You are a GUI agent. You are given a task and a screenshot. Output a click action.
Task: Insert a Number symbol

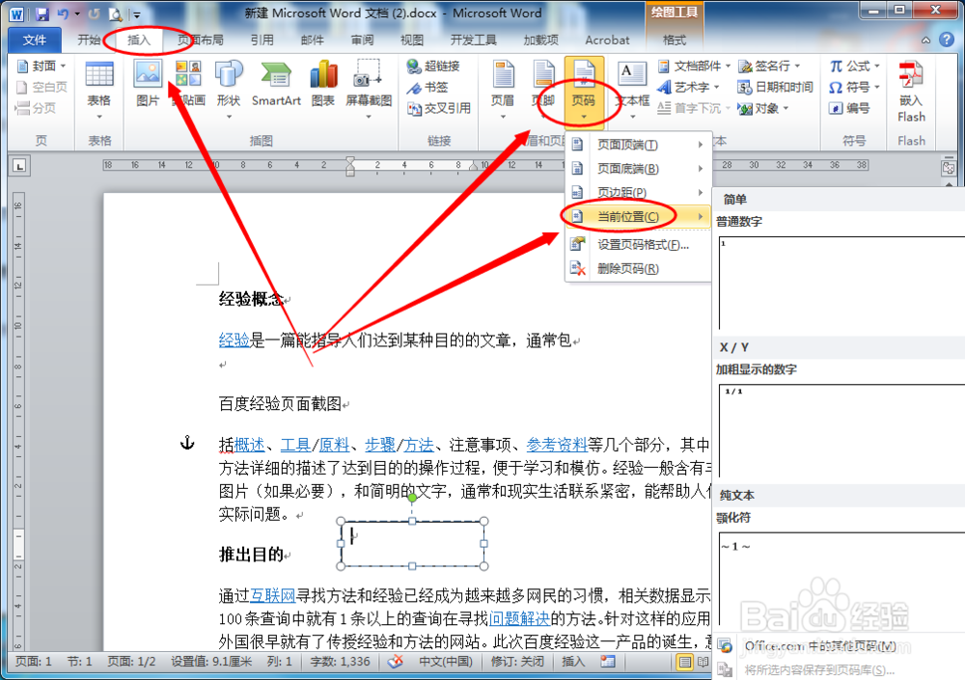[x=849, y=108]
